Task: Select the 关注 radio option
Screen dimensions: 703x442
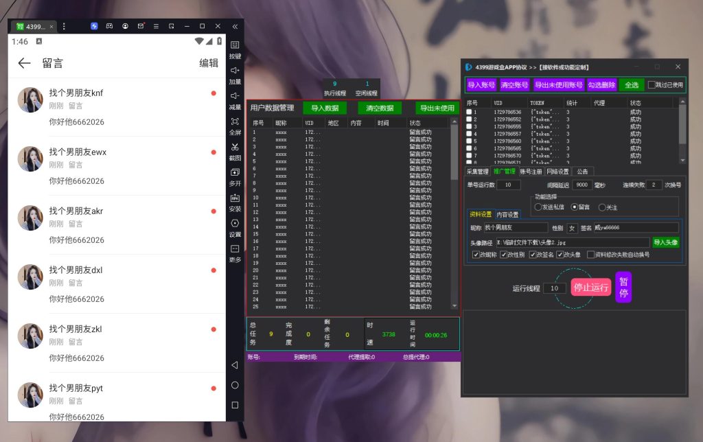Action: [602, 207]
